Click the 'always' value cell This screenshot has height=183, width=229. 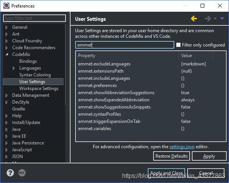point(188,100)
